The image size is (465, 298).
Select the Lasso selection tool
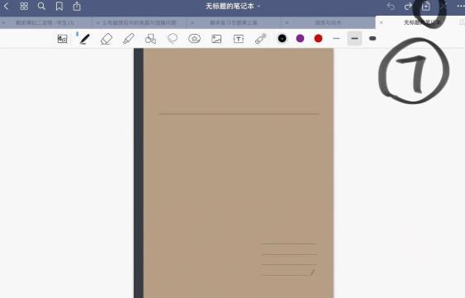[173, 39]
